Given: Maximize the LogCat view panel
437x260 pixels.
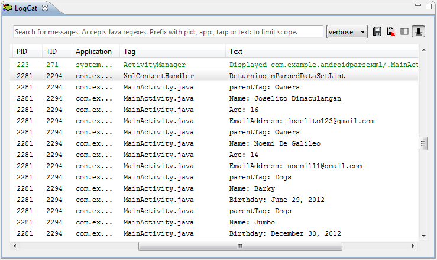Looking at the screenshot, I should (429, 6).
